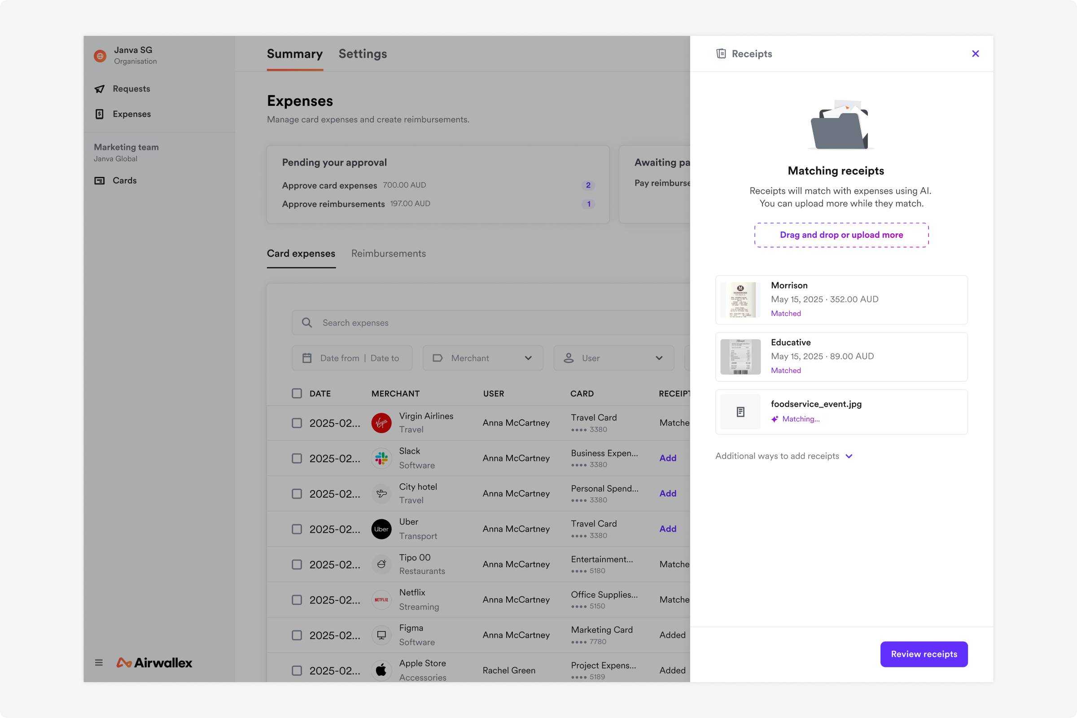Select the Uber expense row checkbox

coord(297,529)
